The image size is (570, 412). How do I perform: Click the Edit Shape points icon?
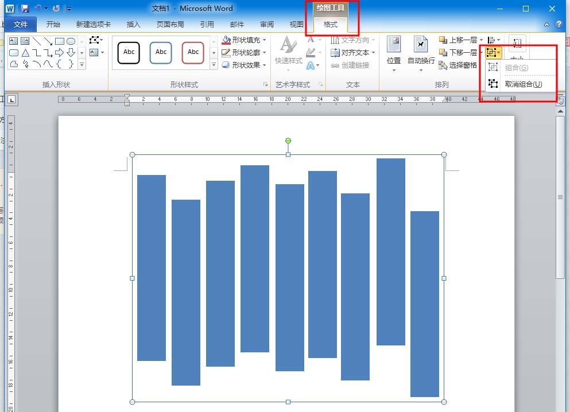[95, 40]
